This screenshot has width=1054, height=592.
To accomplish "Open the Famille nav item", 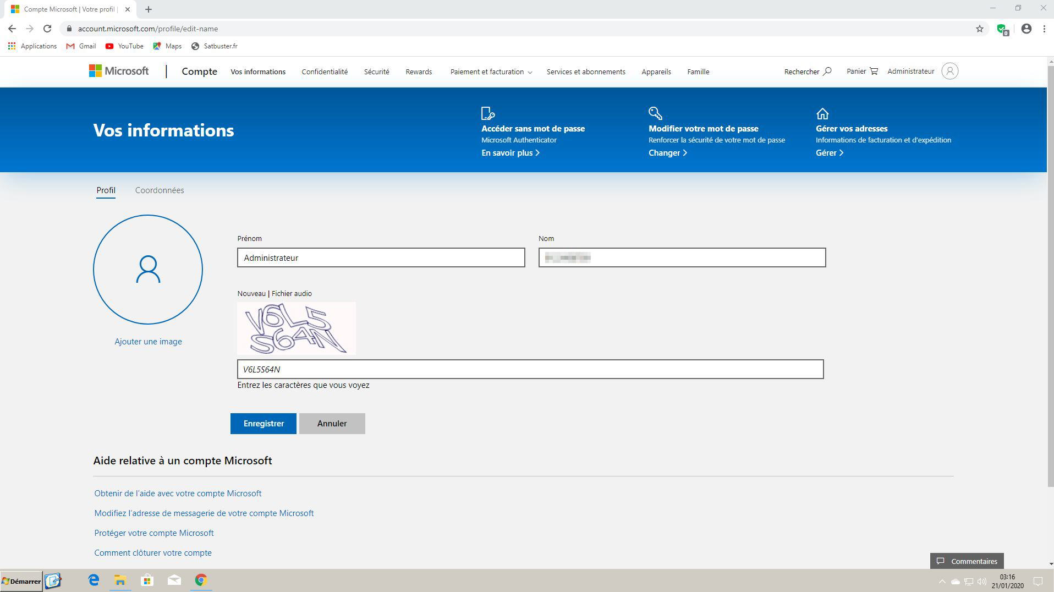I will click(x=698, y=72).
